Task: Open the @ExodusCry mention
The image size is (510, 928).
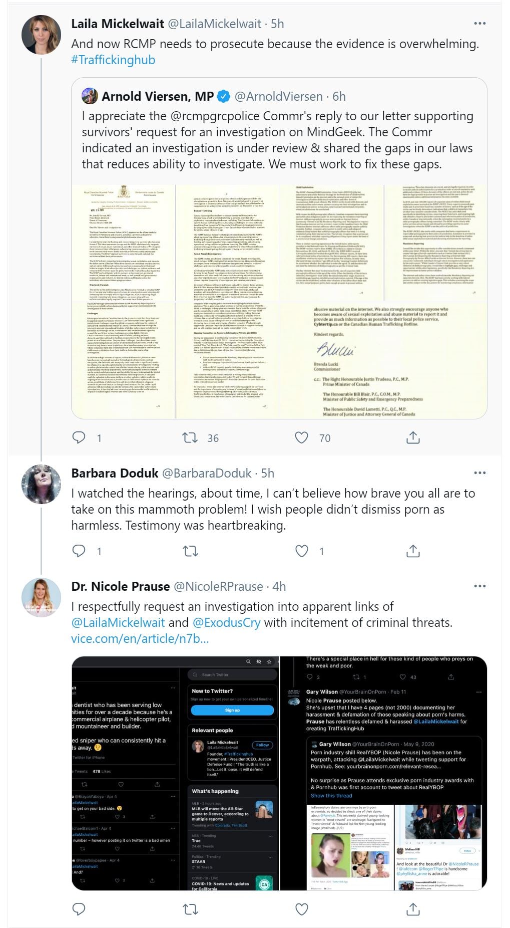Action: (226, 623)
